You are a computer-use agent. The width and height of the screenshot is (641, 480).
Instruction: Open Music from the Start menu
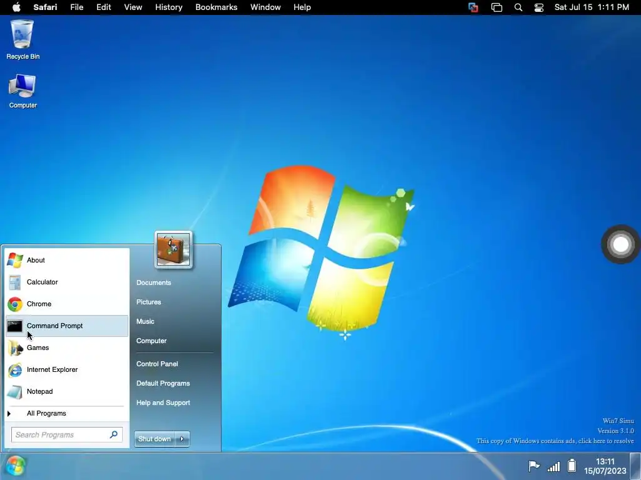click(x=145, y=321)
